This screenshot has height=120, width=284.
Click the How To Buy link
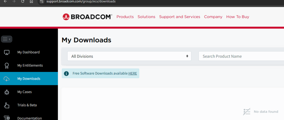pyautogui.click(x=238, y=17)
